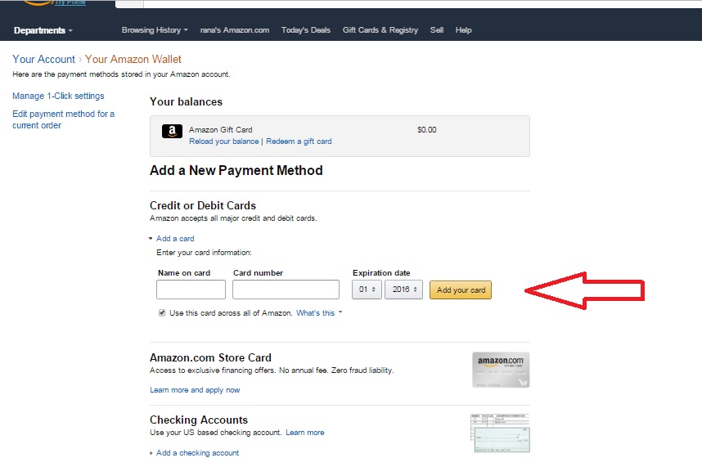This screenshot has height=458, width=702.
Task: Go to Today's Deals
Action: (x=306, y=30)
